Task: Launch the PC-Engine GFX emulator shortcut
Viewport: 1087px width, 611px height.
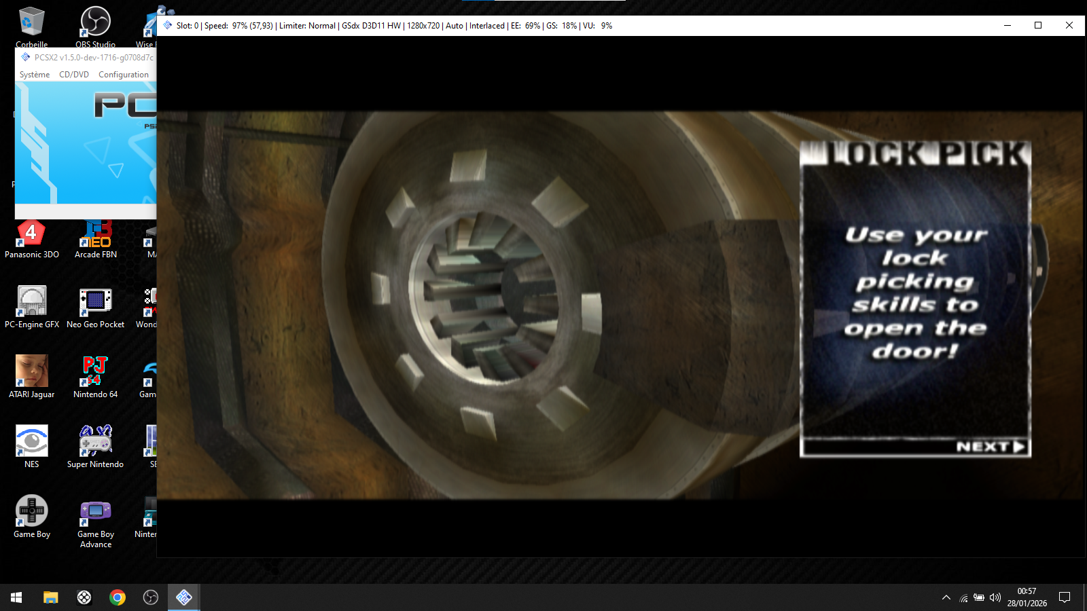Action: click(x=31, y=302)
